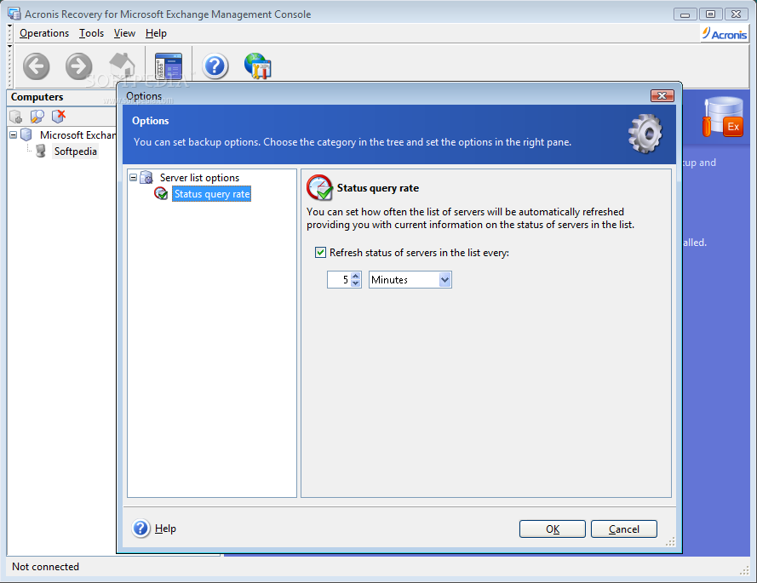Click the Options dialog resize grip

[x=670, y=541]
